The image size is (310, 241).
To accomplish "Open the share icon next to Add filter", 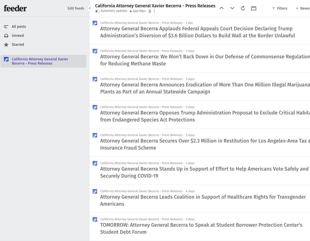I will point(150,11).
